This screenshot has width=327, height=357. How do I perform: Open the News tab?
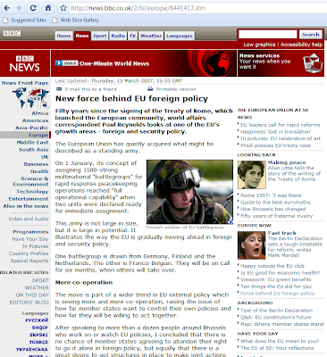(82, 36)
